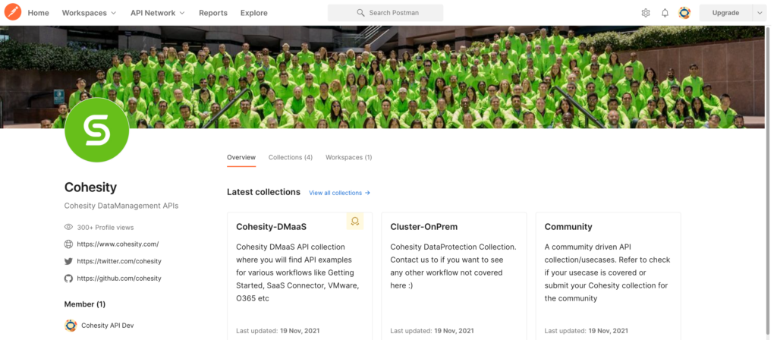
Task: Click the Postman logo icon
Action: [12, 13]
